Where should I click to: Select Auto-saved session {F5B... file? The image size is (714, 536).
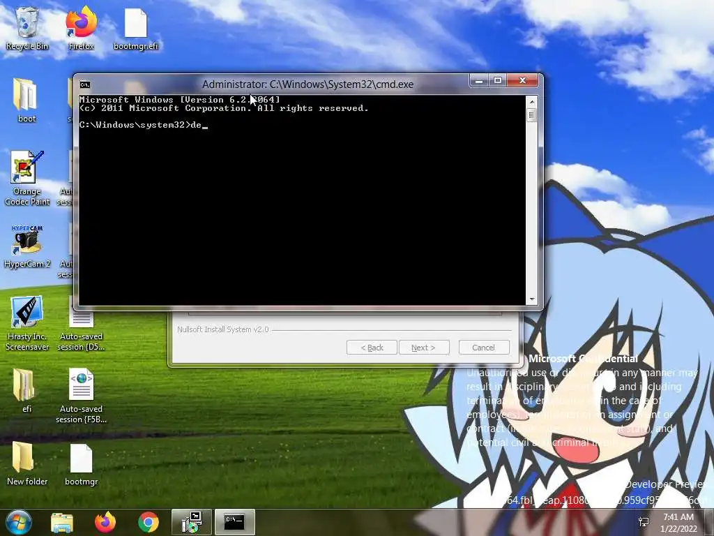[81, 396]
